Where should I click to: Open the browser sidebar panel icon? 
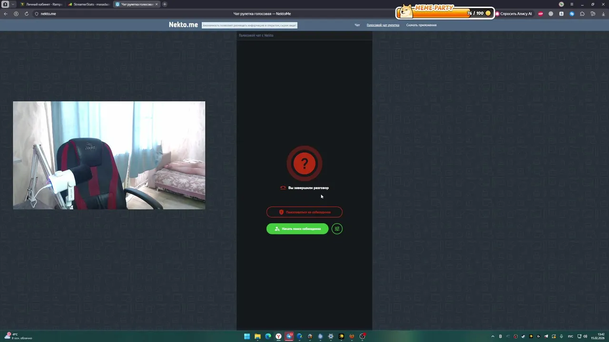[x=593, y=14]
